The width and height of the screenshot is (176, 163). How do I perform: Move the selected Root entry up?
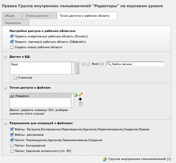77,64
